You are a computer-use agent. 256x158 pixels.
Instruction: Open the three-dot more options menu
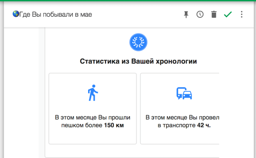tap(242, 14)
